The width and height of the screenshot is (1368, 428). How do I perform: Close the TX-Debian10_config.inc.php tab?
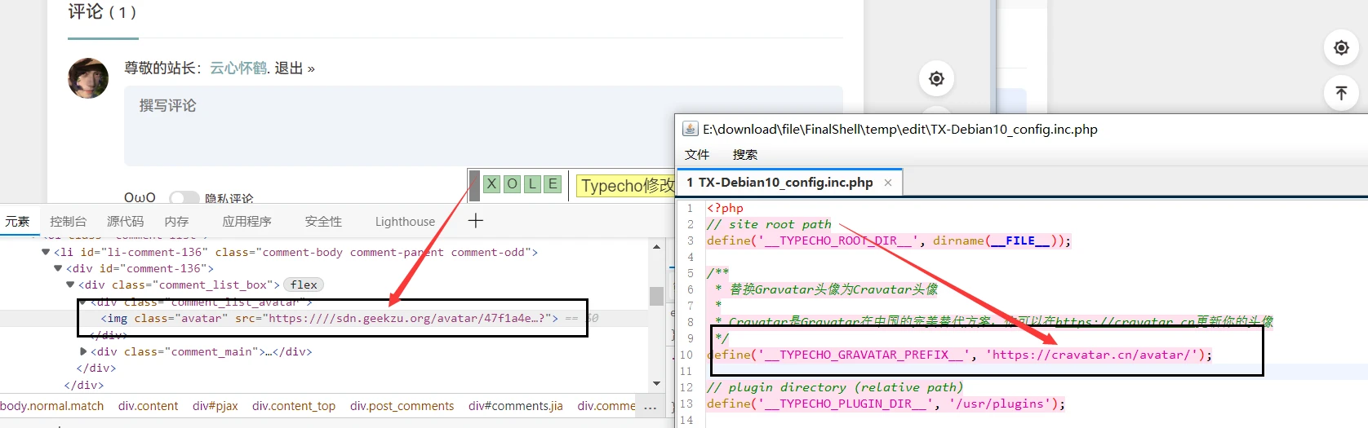click(888, 183)
